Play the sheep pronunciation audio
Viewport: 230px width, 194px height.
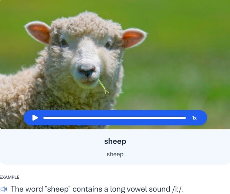[35, 118]
